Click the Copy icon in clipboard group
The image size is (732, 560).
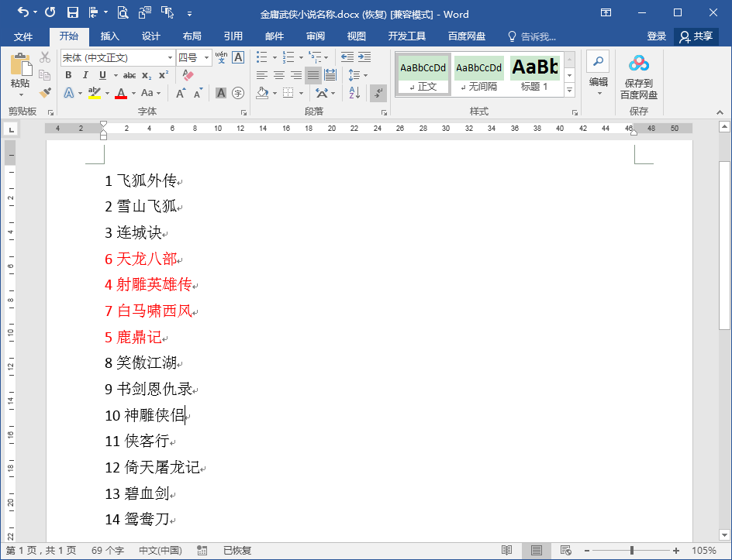(x=45, y=75)
